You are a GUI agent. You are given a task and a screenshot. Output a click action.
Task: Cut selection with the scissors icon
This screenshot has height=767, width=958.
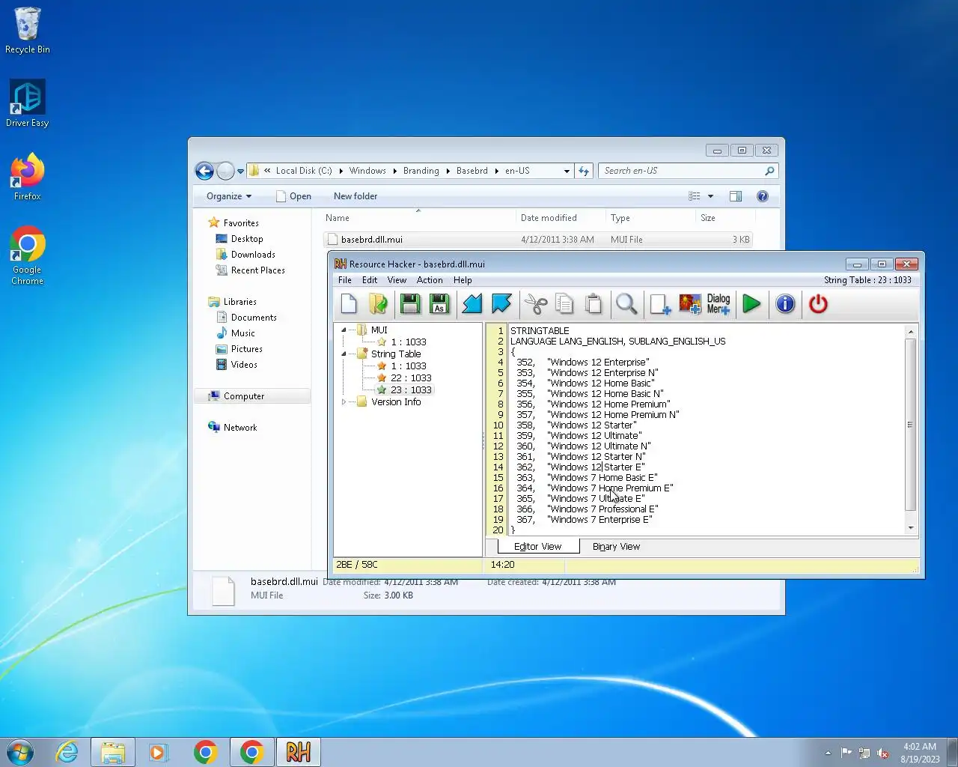pyautogui.click(x=536, y=304)
